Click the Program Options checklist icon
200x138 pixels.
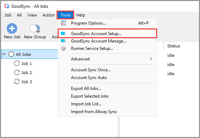coord(63,23)
